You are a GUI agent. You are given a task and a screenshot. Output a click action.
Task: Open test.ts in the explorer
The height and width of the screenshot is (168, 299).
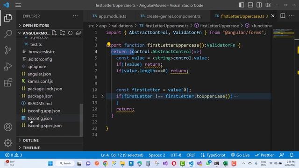tap(36, 44)
